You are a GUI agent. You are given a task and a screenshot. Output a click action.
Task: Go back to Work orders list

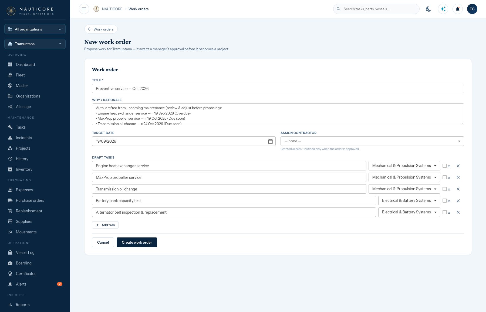(101, 29)
